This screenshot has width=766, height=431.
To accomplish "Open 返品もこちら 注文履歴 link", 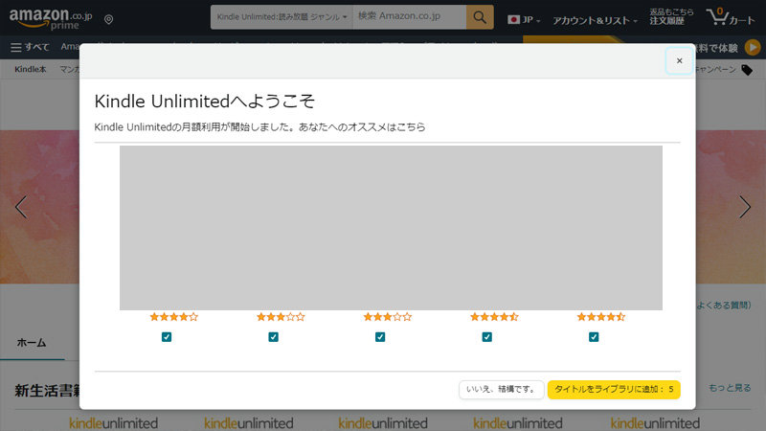I will pyautogui.click(x=671, y=16).
